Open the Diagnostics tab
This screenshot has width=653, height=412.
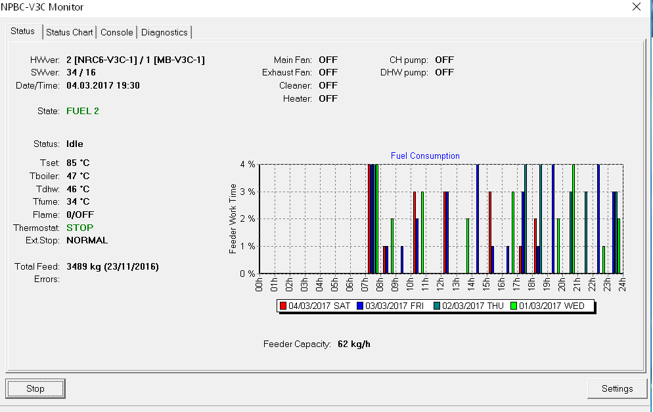point(164,32)
